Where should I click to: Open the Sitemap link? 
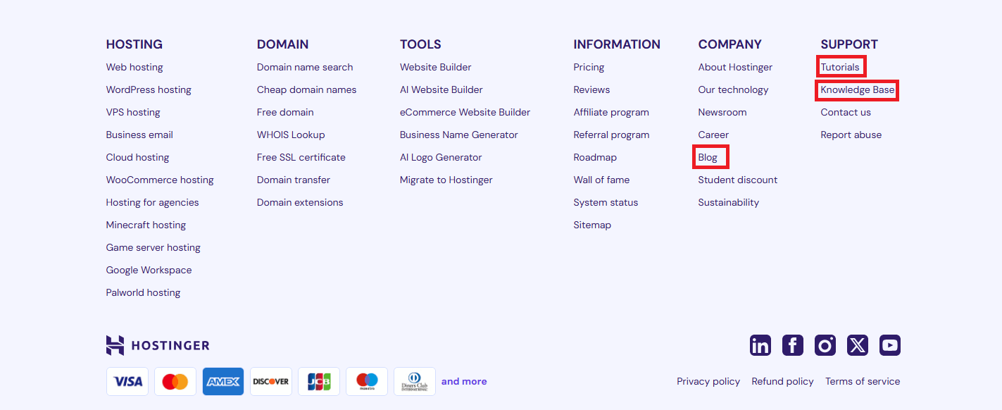[x=592, y=225]
